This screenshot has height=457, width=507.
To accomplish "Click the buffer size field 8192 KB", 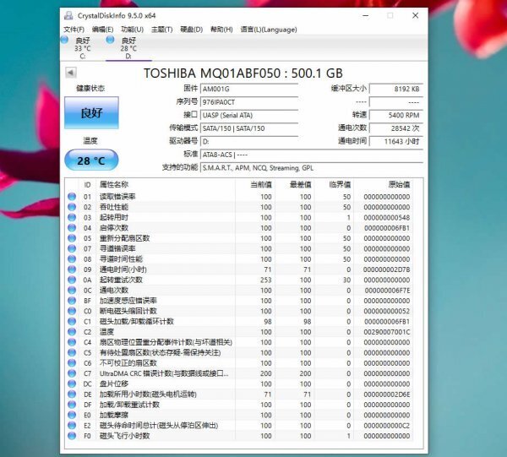I will coord(396,89).
